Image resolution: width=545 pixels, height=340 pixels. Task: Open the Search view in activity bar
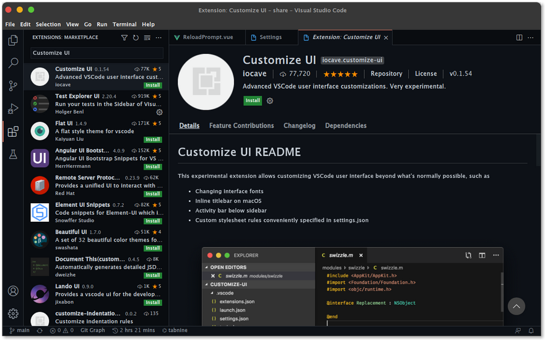12,63
